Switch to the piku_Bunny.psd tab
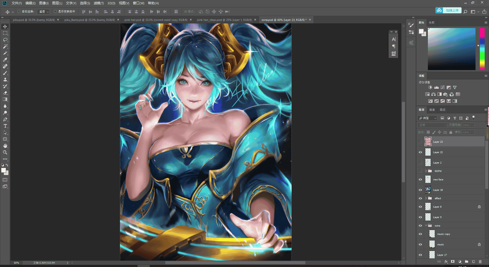Image resolution: width=489 pixels, height=267 pixels. (90, 20)
